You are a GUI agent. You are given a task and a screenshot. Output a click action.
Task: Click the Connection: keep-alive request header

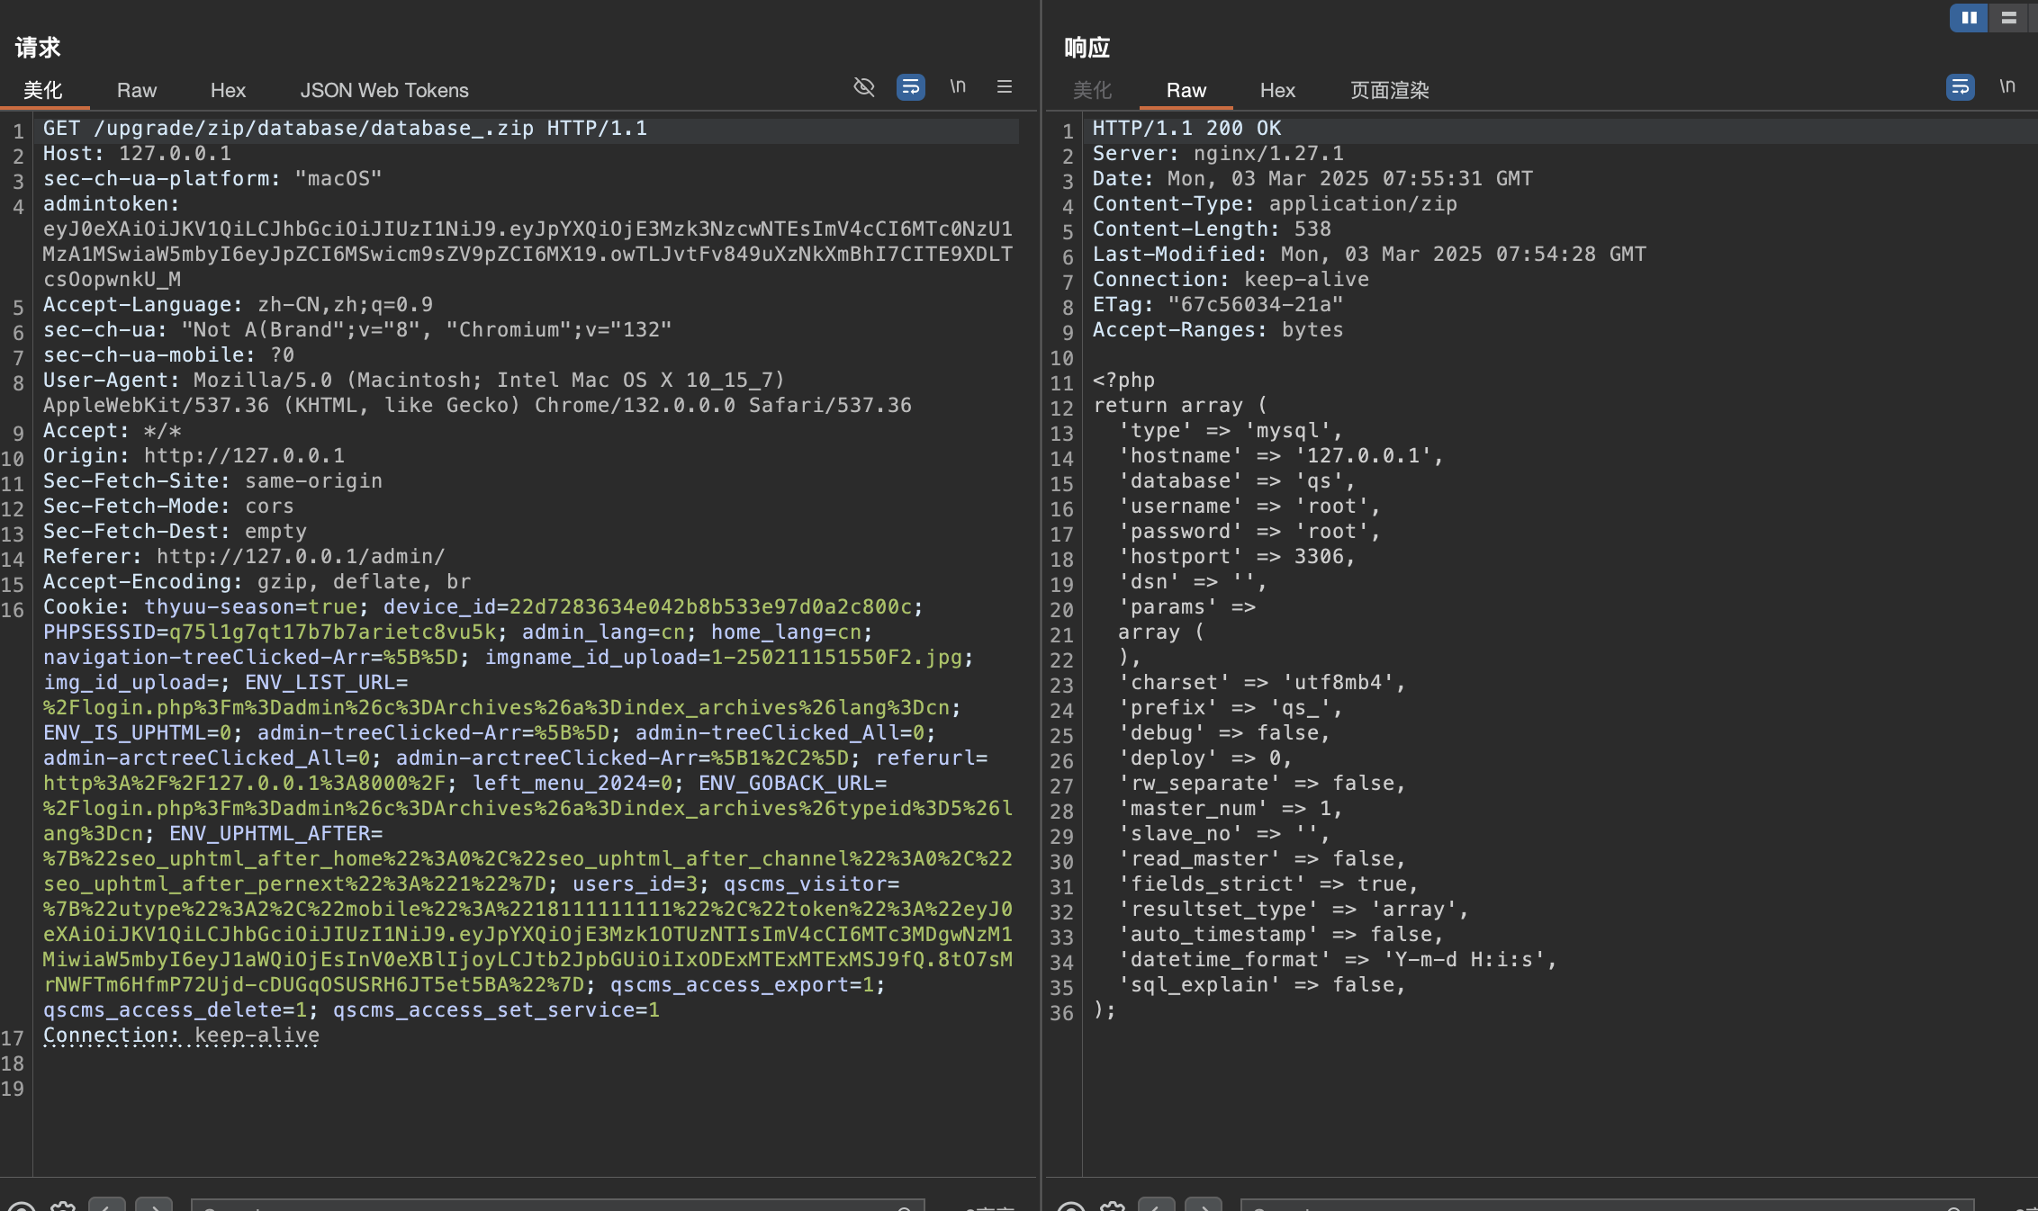click(x=181, y=1036)
